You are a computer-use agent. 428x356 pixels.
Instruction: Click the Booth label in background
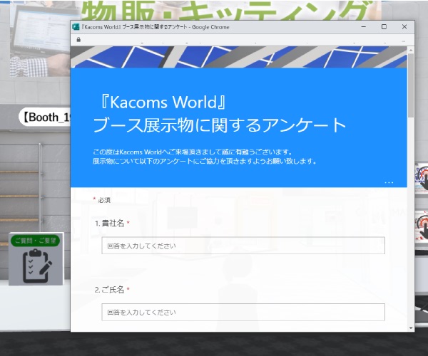pyautogui.click(x=45, y=117)
